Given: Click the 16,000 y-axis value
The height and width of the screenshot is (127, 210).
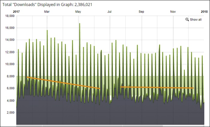Looking at the screenshot, I should pyautogui.click(x=10, y=28).
